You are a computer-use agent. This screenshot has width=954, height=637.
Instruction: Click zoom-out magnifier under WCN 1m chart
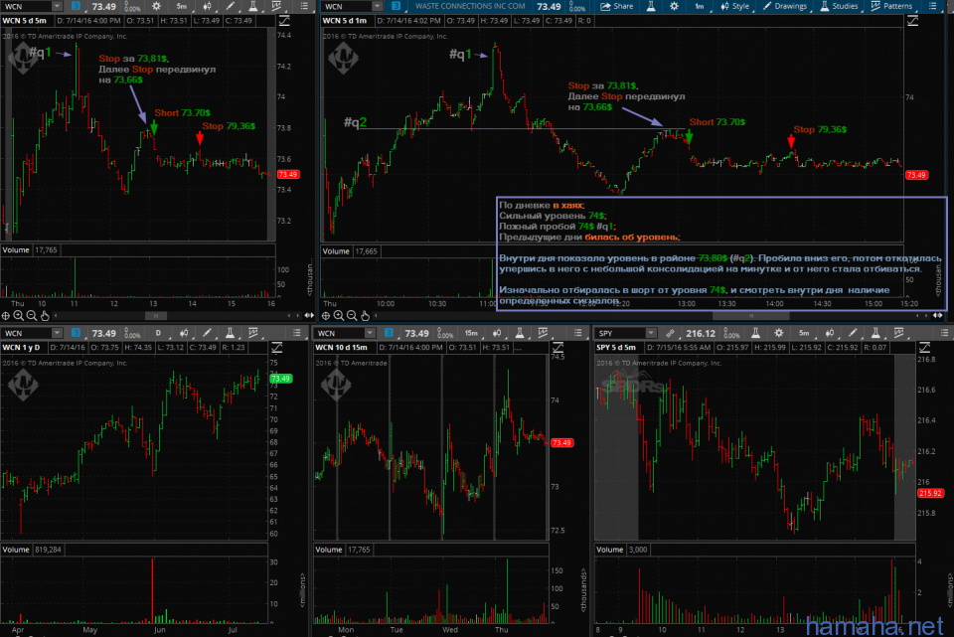coord(352,315)
